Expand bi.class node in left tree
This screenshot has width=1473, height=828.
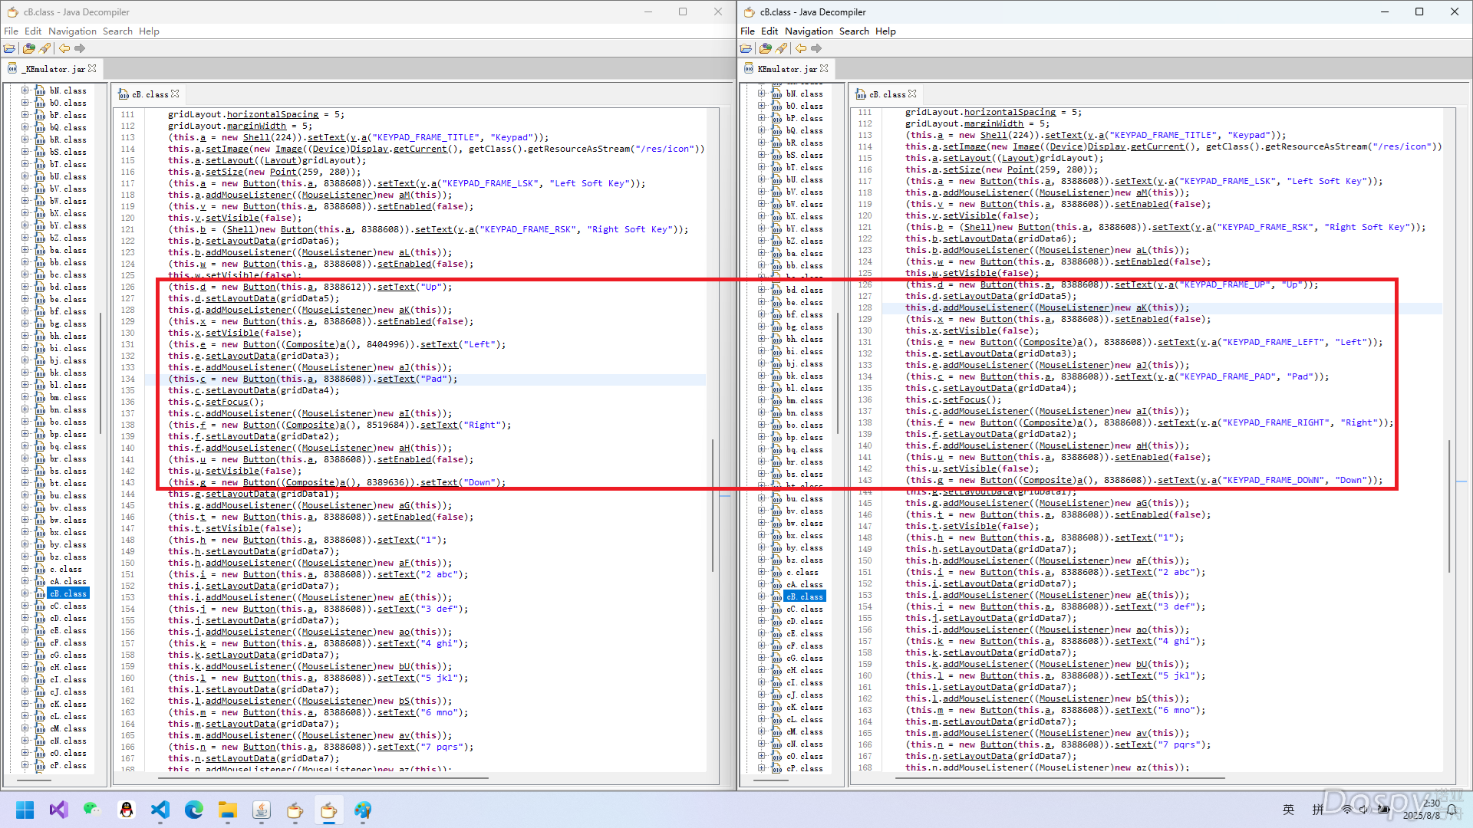25,348
